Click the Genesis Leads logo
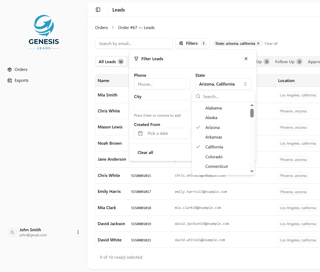Viewport: 320px width, 272px height. click(x=44, y=32)
